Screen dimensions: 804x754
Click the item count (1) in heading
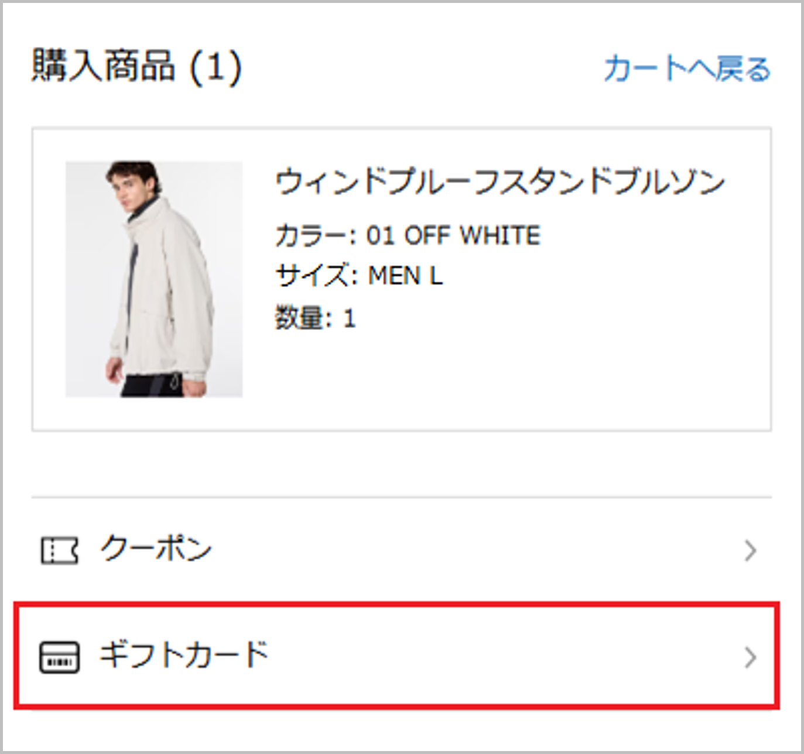tap(215, 67)
